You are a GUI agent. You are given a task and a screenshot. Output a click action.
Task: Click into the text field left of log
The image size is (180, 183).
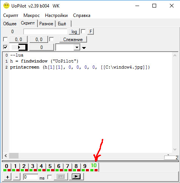[x=45, y=32]
